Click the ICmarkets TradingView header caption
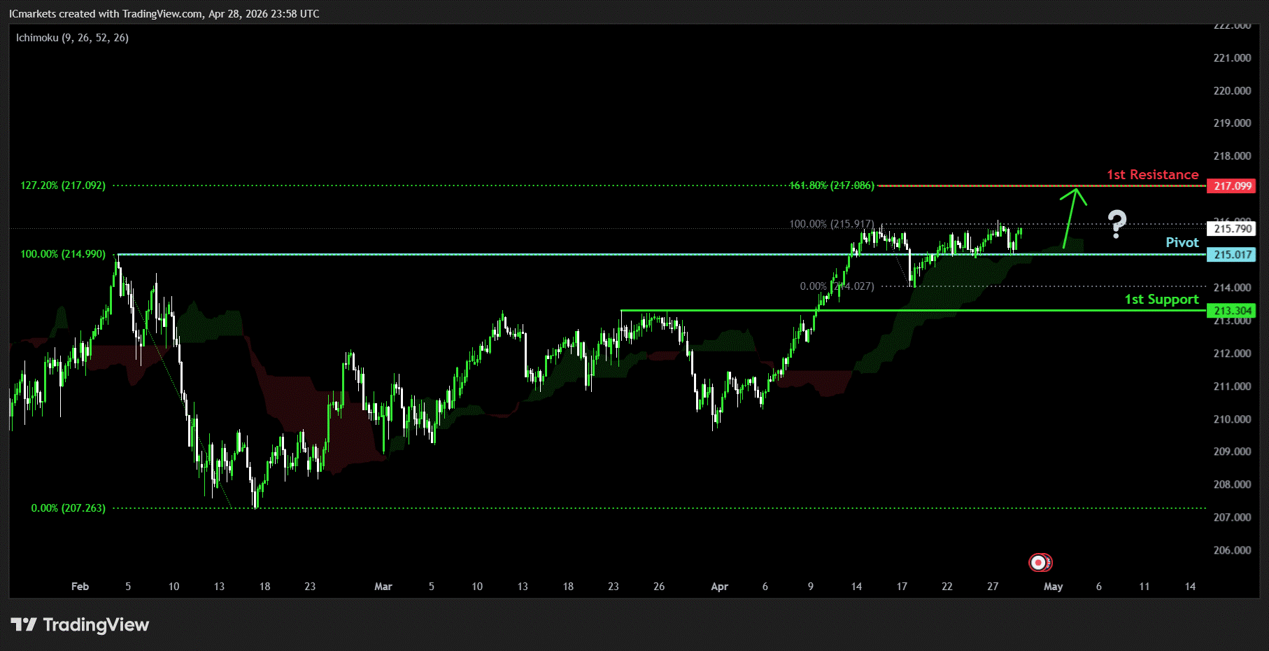 click(164, 14)
